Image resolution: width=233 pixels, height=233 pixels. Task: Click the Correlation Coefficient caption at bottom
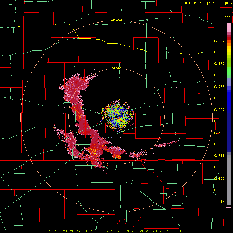coord(116,231)
